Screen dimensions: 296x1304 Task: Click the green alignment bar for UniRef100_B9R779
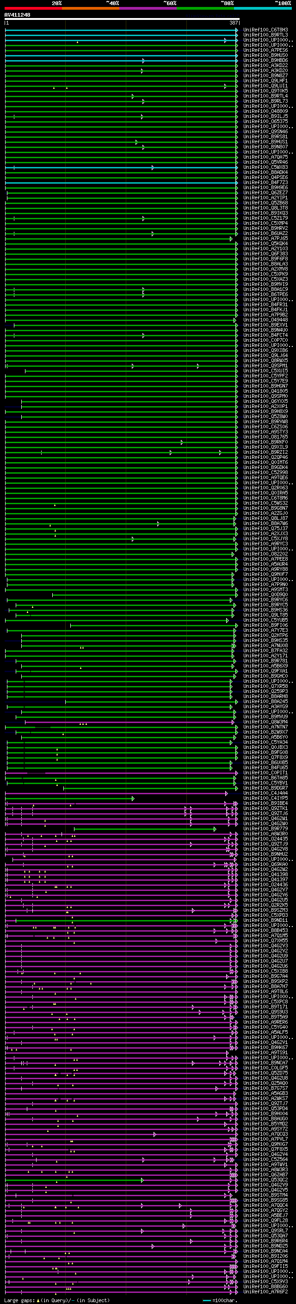pos(145,829)
